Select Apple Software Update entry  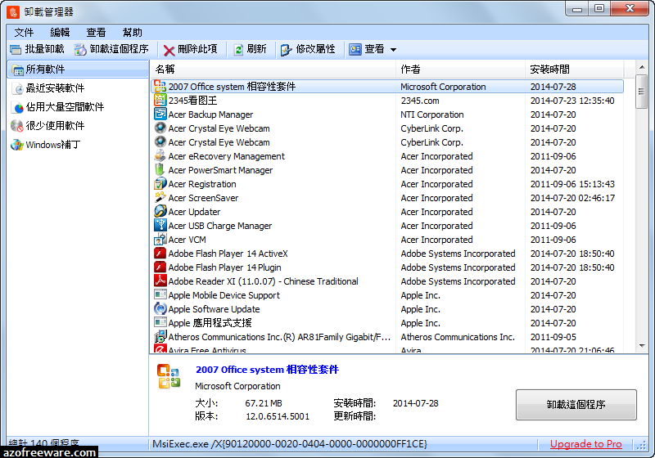coord(214,309)
